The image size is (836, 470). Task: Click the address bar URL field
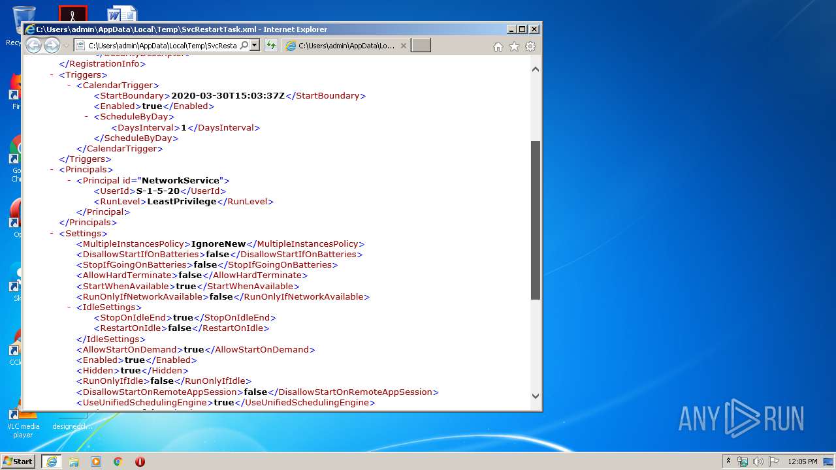click(162, 46)
